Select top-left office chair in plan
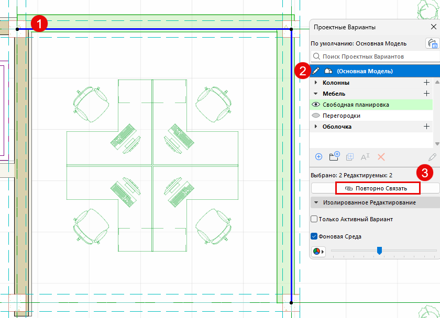 91,104
